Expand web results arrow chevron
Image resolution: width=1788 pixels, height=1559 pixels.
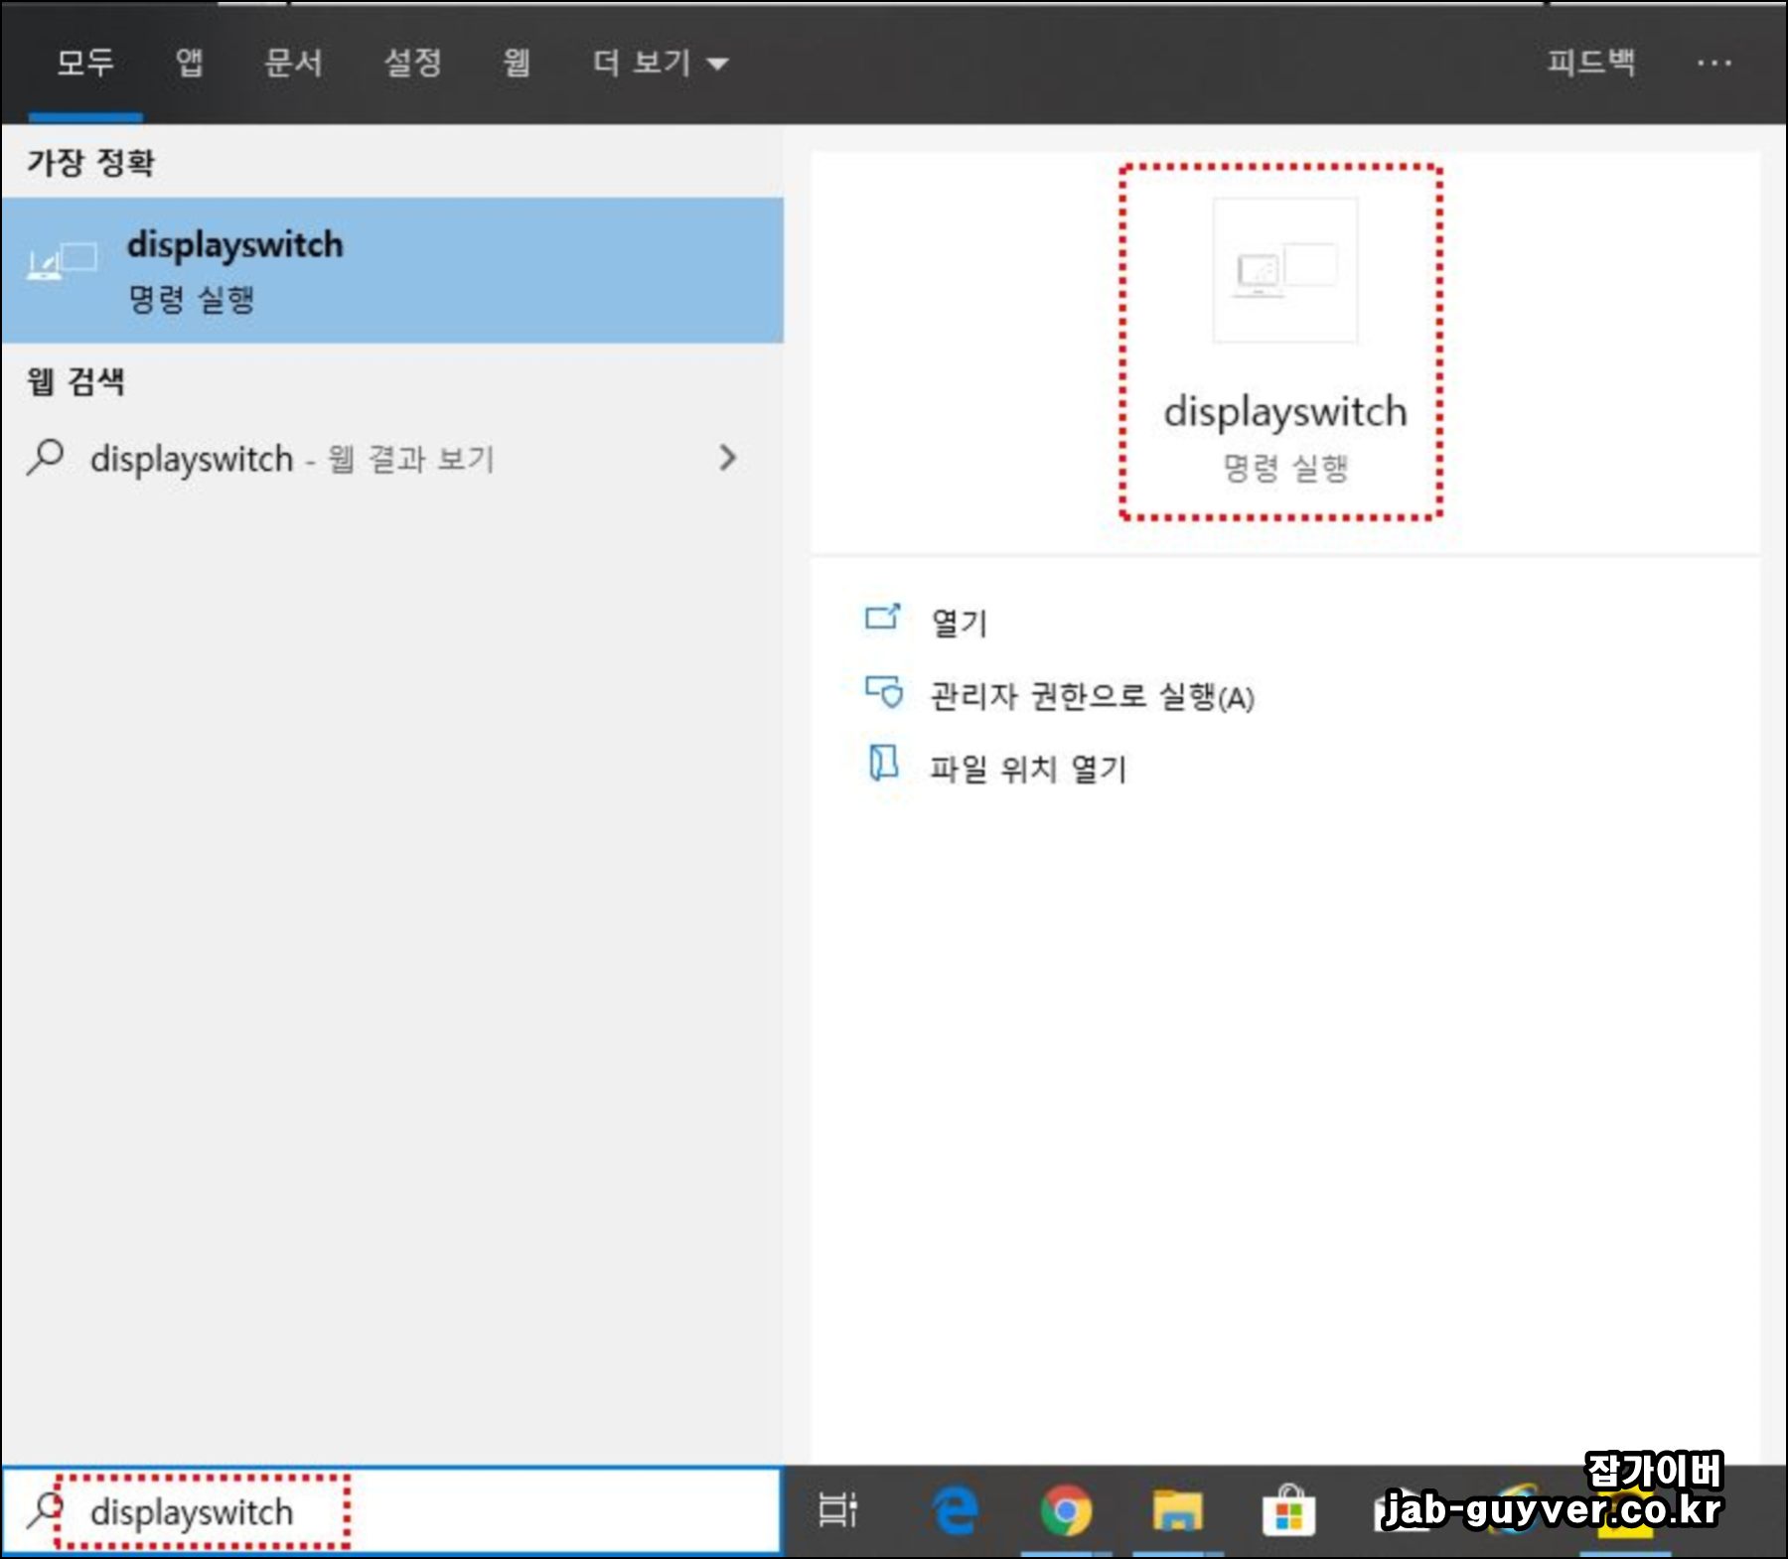pos(728,458)
